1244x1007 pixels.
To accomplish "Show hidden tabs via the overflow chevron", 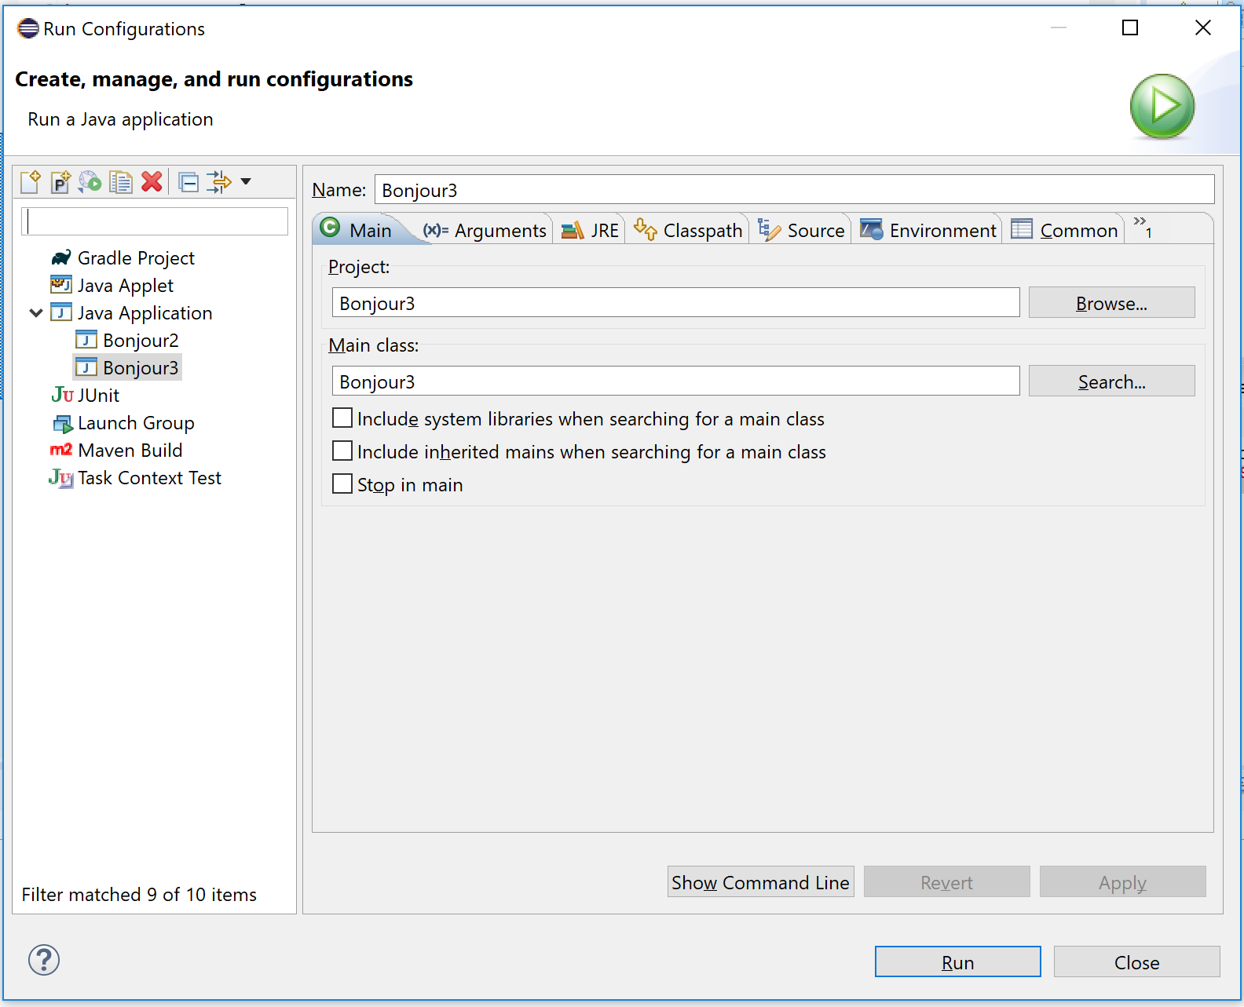I will [x=1143, y=227].
